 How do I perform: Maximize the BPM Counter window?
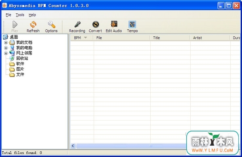(x=229, y=6)
